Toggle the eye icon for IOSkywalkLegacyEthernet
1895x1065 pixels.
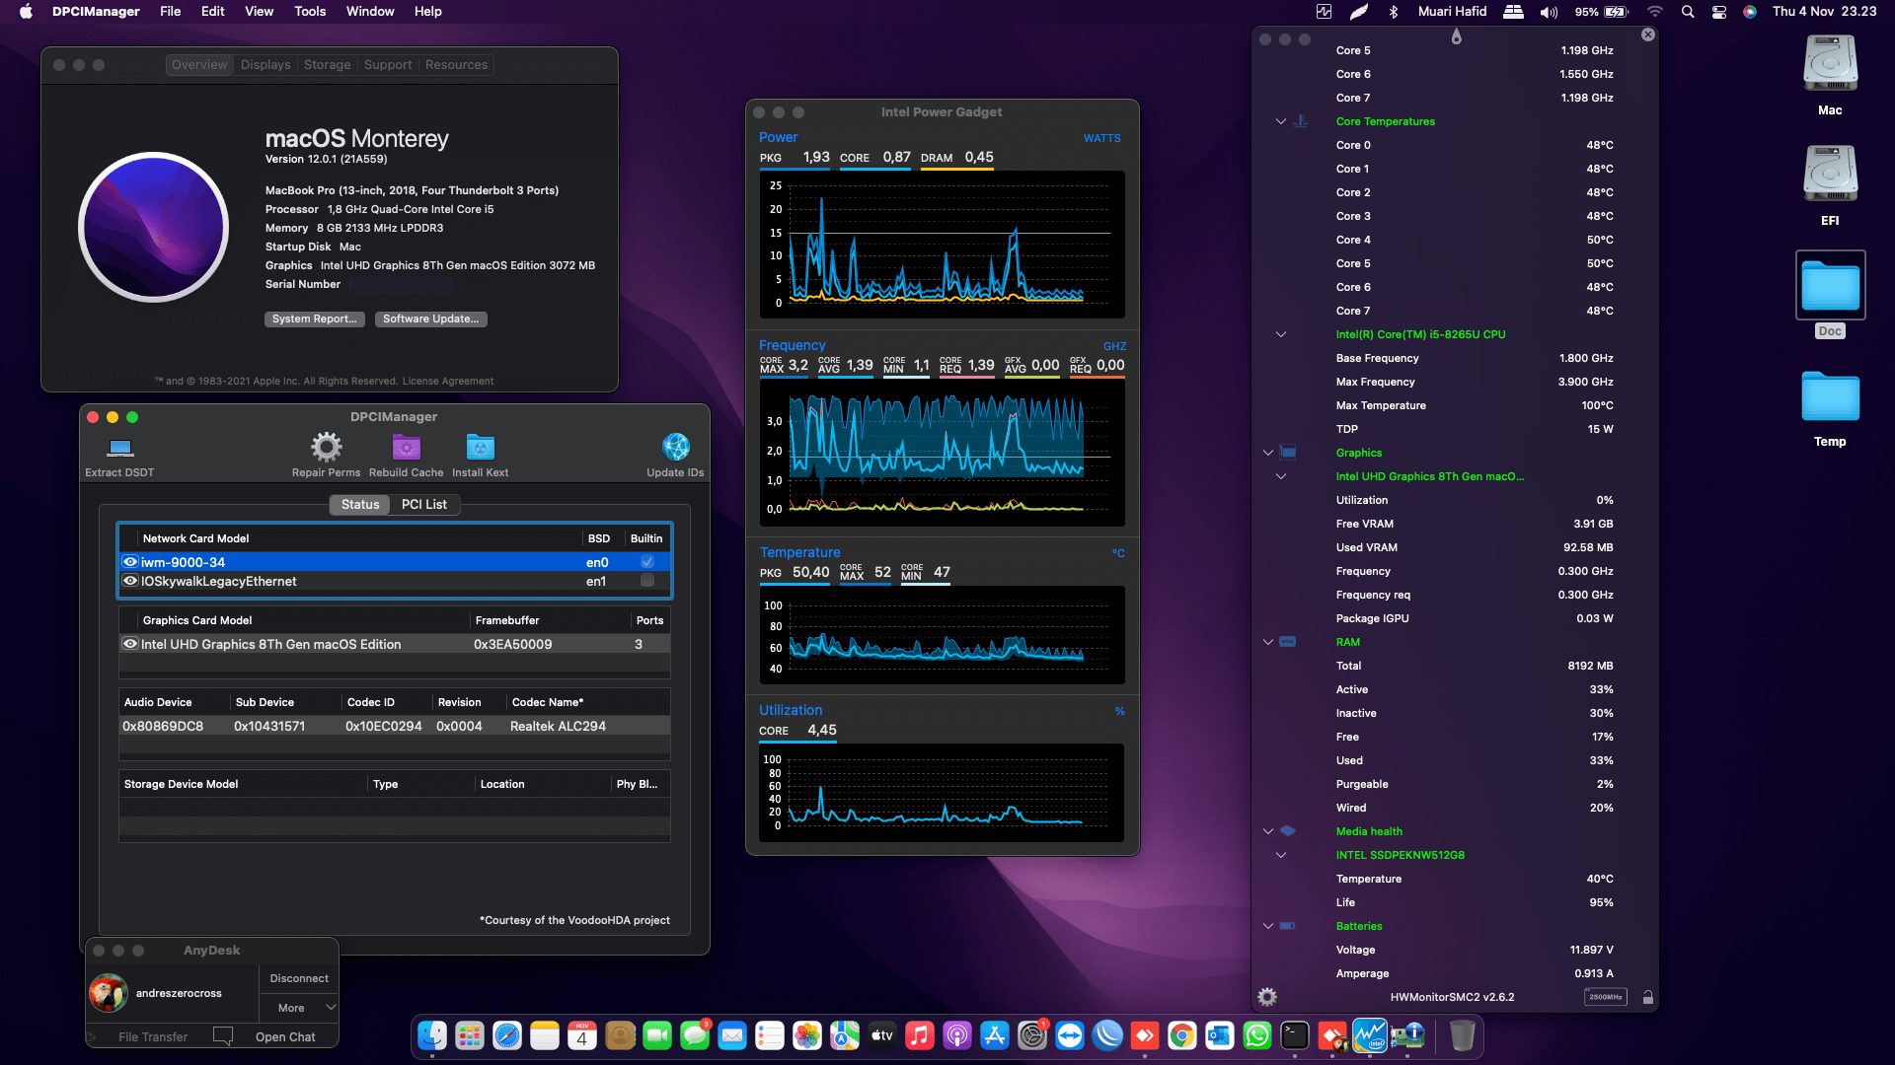[x=129, y=581]
